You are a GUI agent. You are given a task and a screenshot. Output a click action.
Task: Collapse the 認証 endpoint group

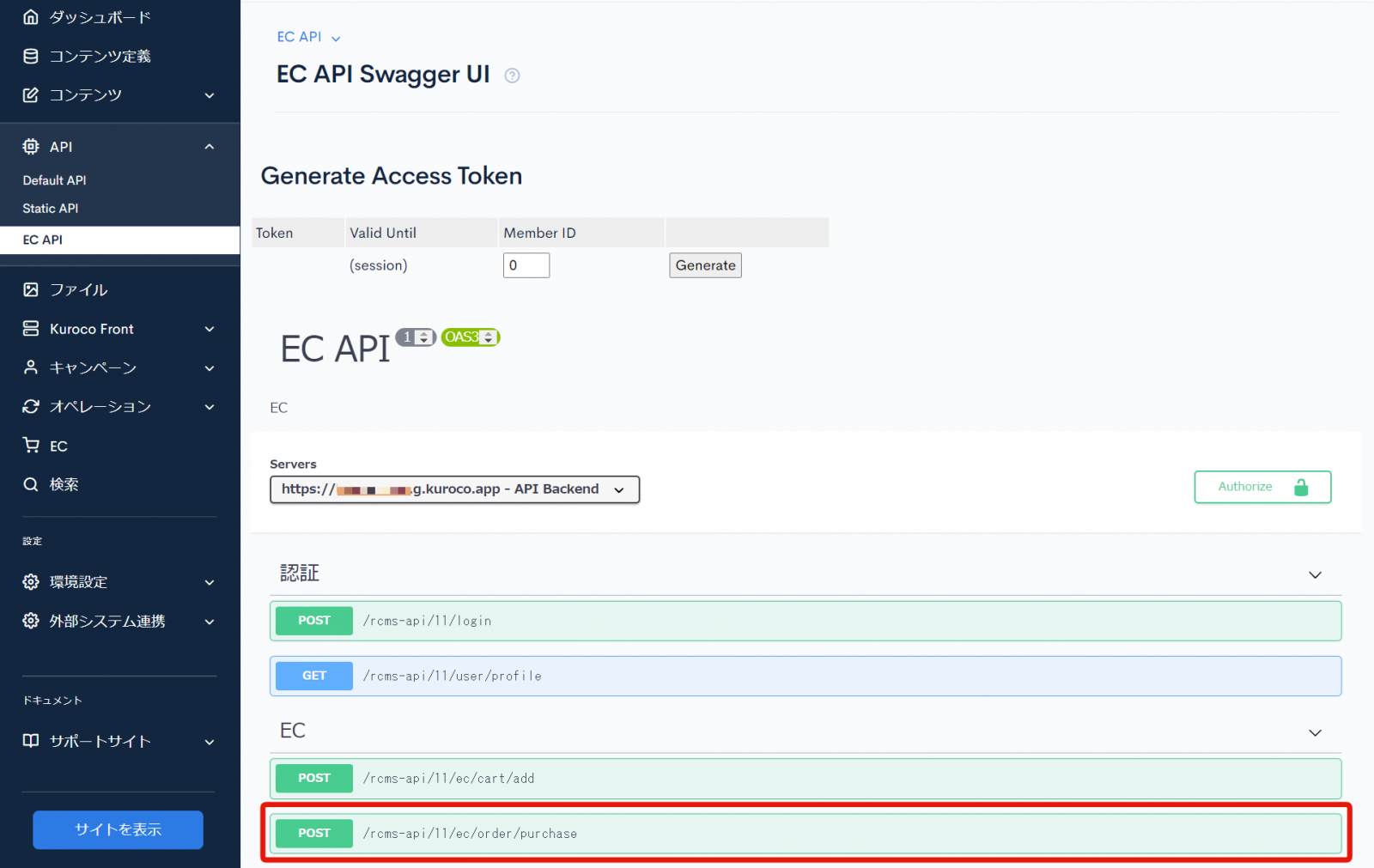click(x=1315, y=574)
